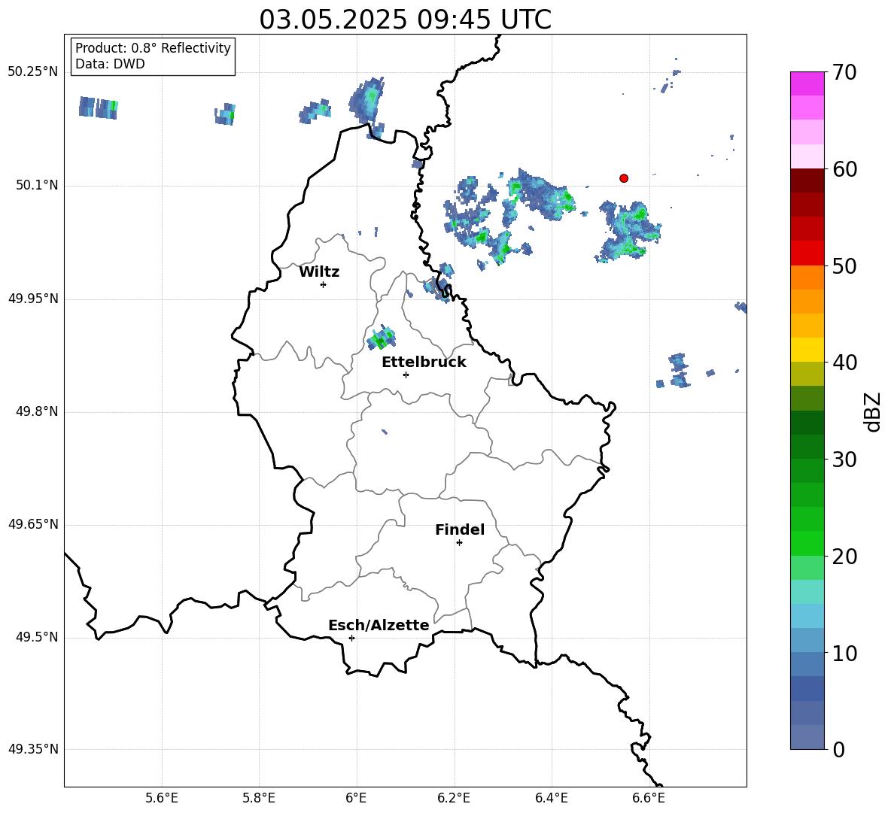
Task: Click the colorbar tick label 40
Action: [845, 363]
